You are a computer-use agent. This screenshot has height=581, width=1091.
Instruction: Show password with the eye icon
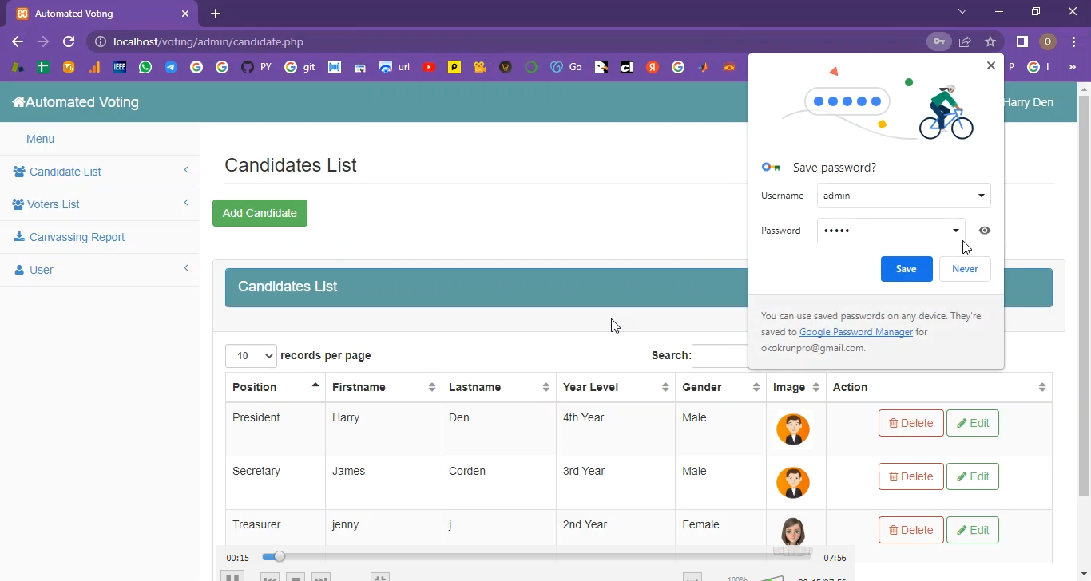click(985, 231)
